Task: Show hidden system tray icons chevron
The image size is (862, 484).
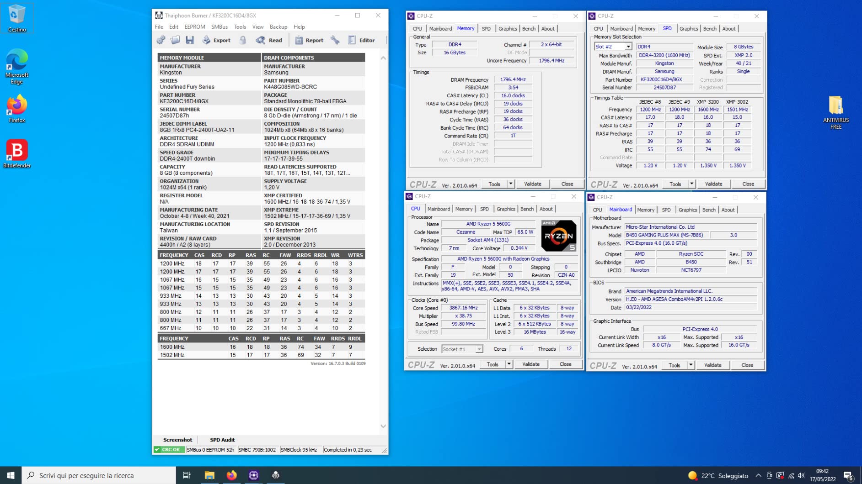Action: click(x=758, y=475)
